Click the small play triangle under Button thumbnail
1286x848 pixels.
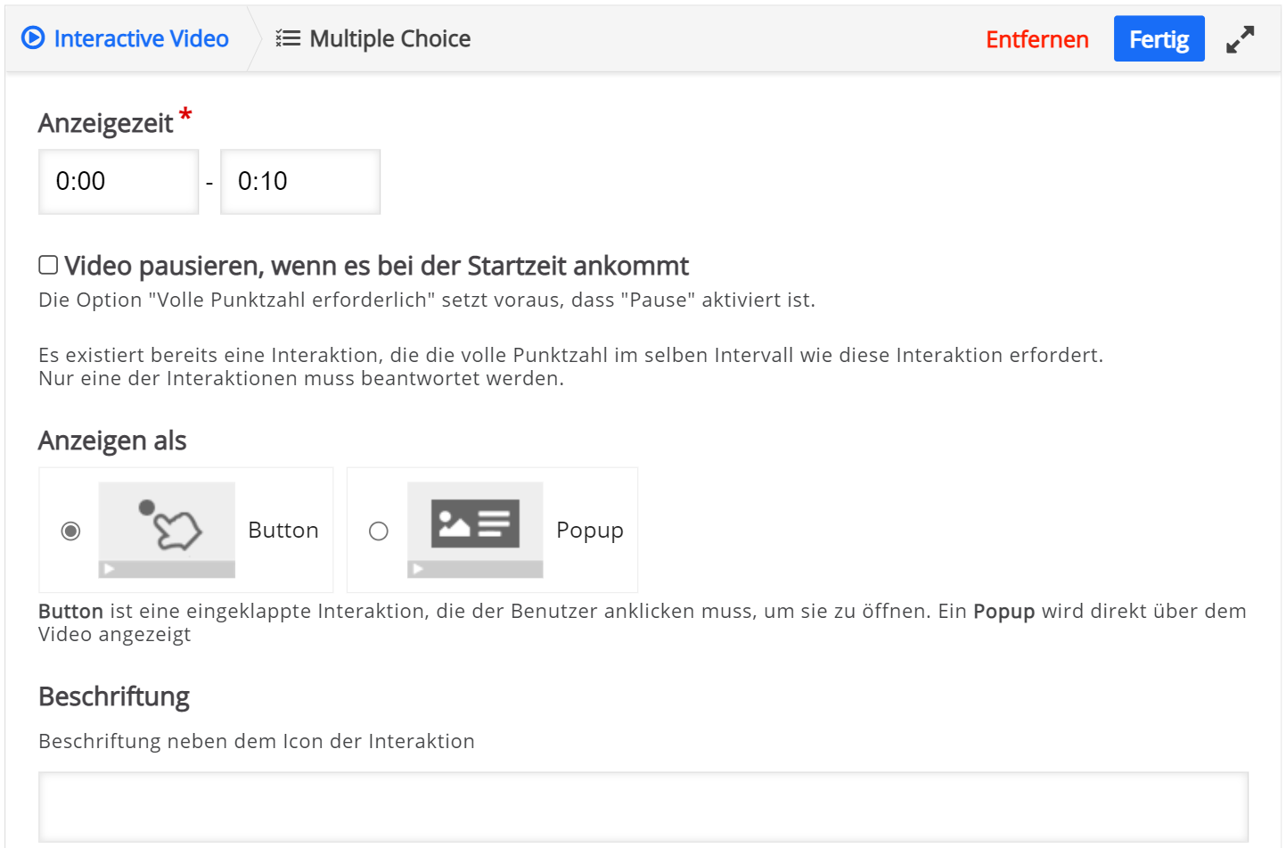click(x=108, y=569)
